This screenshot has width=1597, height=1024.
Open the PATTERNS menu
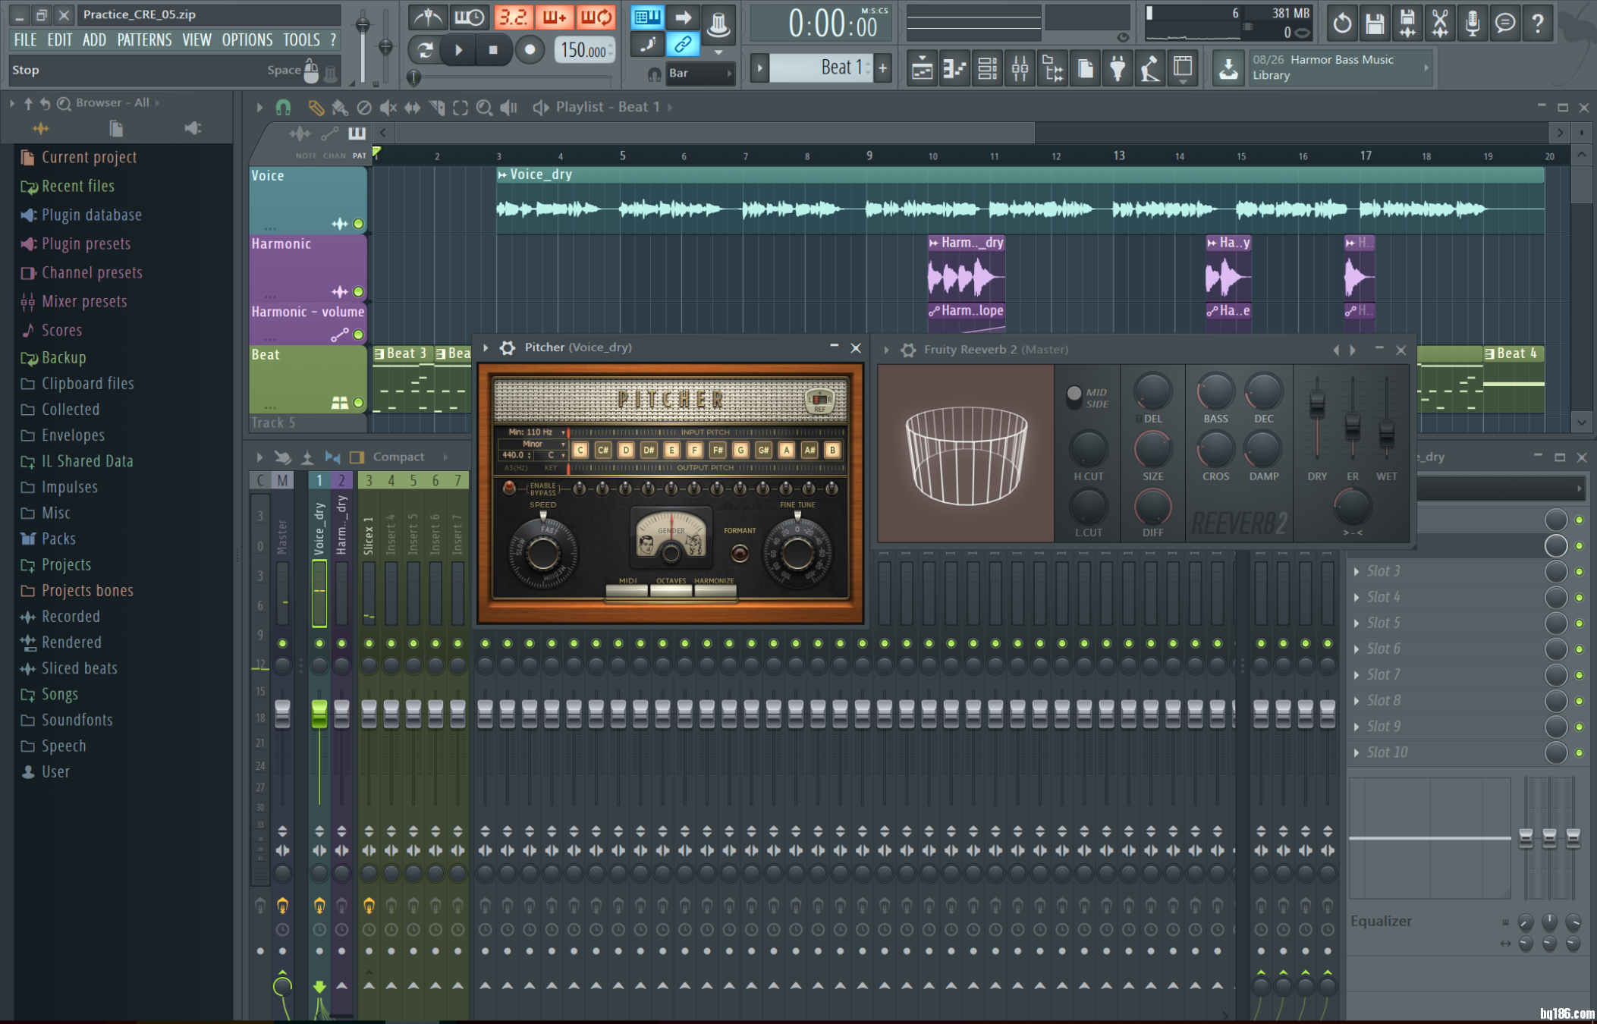143,40
